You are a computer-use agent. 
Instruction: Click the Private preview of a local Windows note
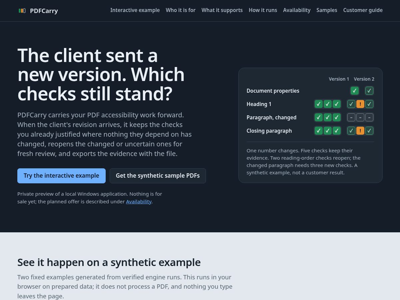pyautogui.click(x=90, y=198)
